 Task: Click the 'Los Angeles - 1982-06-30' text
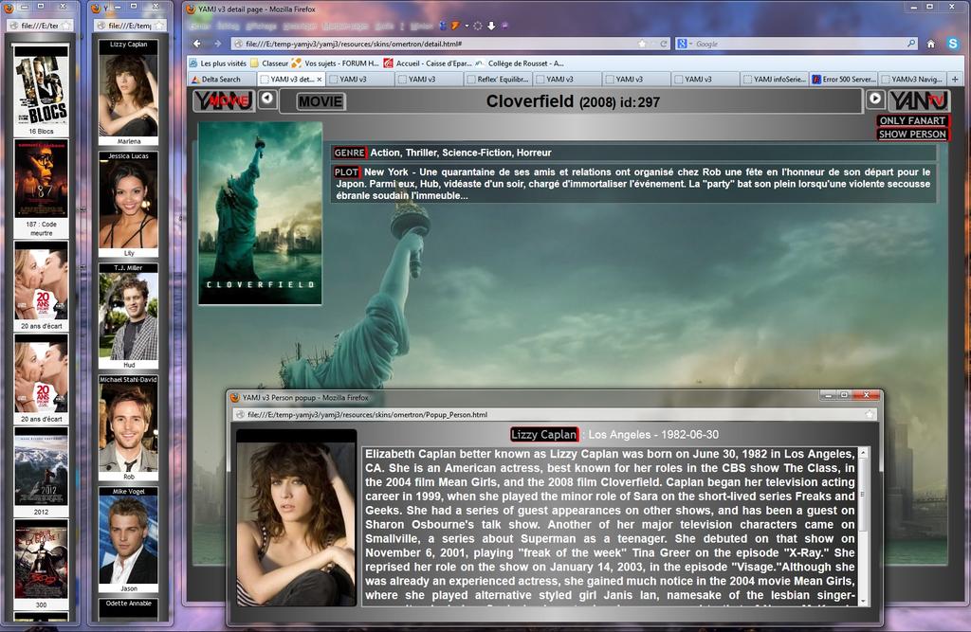pos(653,435)
